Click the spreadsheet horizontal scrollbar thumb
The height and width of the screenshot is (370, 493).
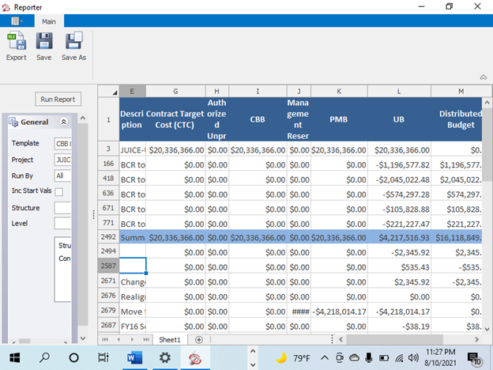(395, 339)
